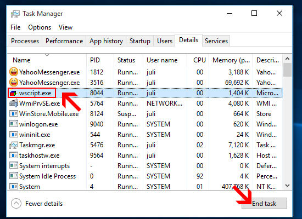Image resolution: width=302 pixels, height=219 pixels.
Task: Click the System Idle Process icon
Action: point(14,176)
